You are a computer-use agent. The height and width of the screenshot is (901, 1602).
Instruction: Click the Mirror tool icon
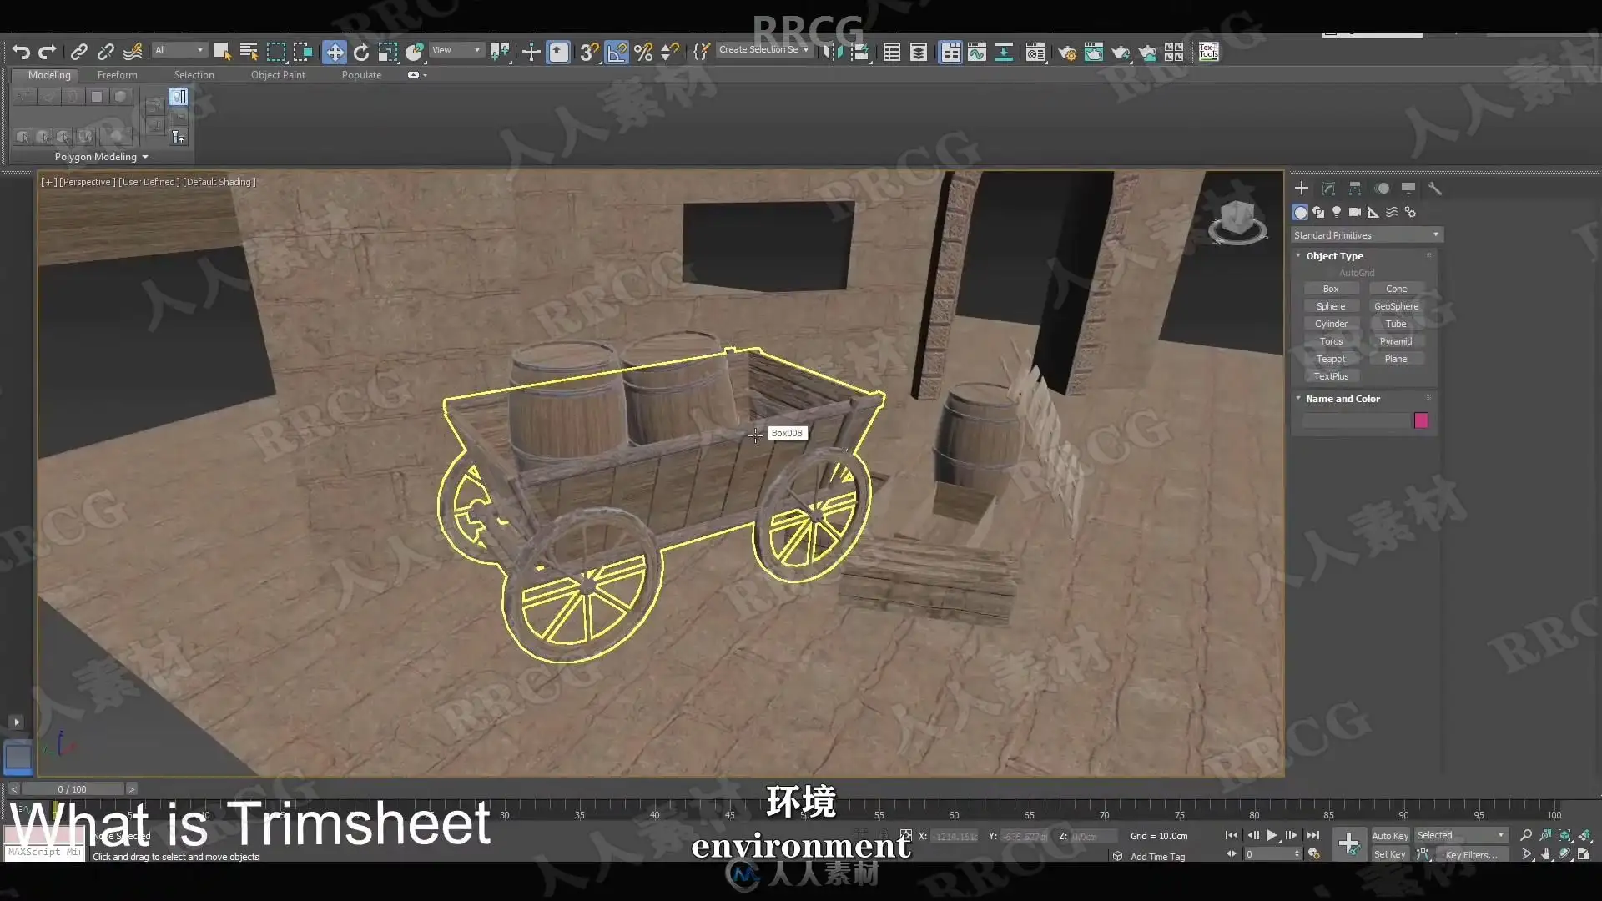coord(832,53)
